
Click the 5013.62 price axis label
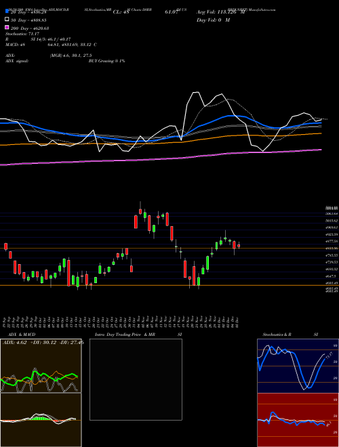click(332, 221)
